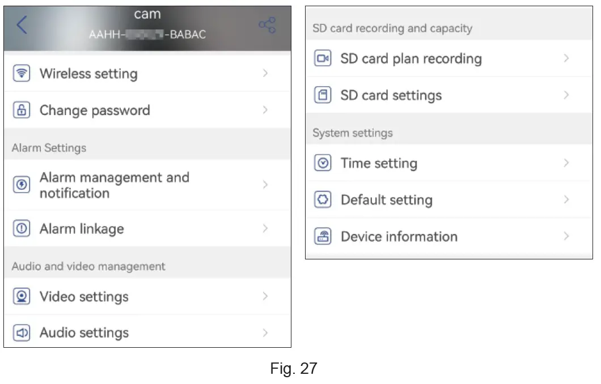
Task: Tap the cam device title in header
Action: point(147,15)
